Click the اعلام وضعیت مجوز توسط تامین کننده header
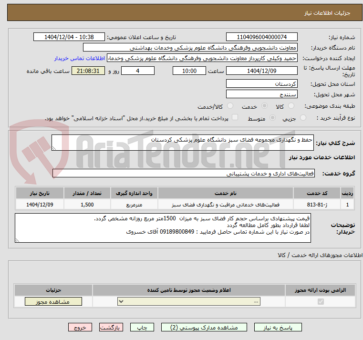The image size is (363, 340). coord(189,290)
